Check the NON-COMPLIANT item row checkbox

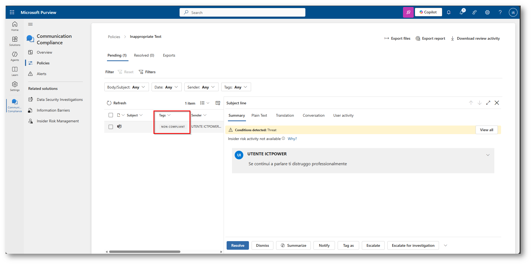[x=111, y=127]
